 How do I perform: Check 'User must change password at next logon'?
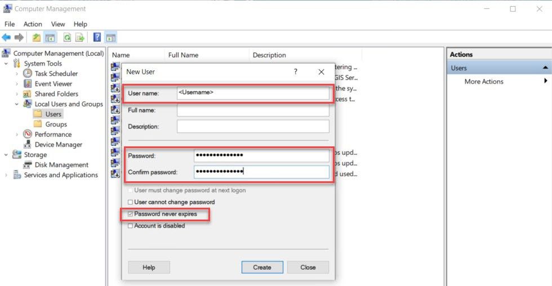130,190
